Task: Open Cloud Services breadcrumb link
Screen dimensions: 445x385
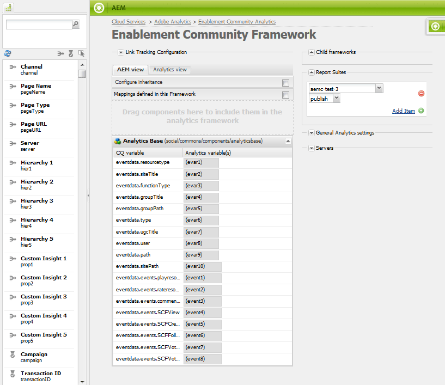Action: tap(129, 22)
